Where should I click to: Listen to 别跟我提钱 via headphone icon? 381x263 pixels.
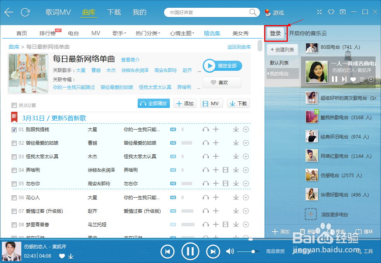point(205,129)
